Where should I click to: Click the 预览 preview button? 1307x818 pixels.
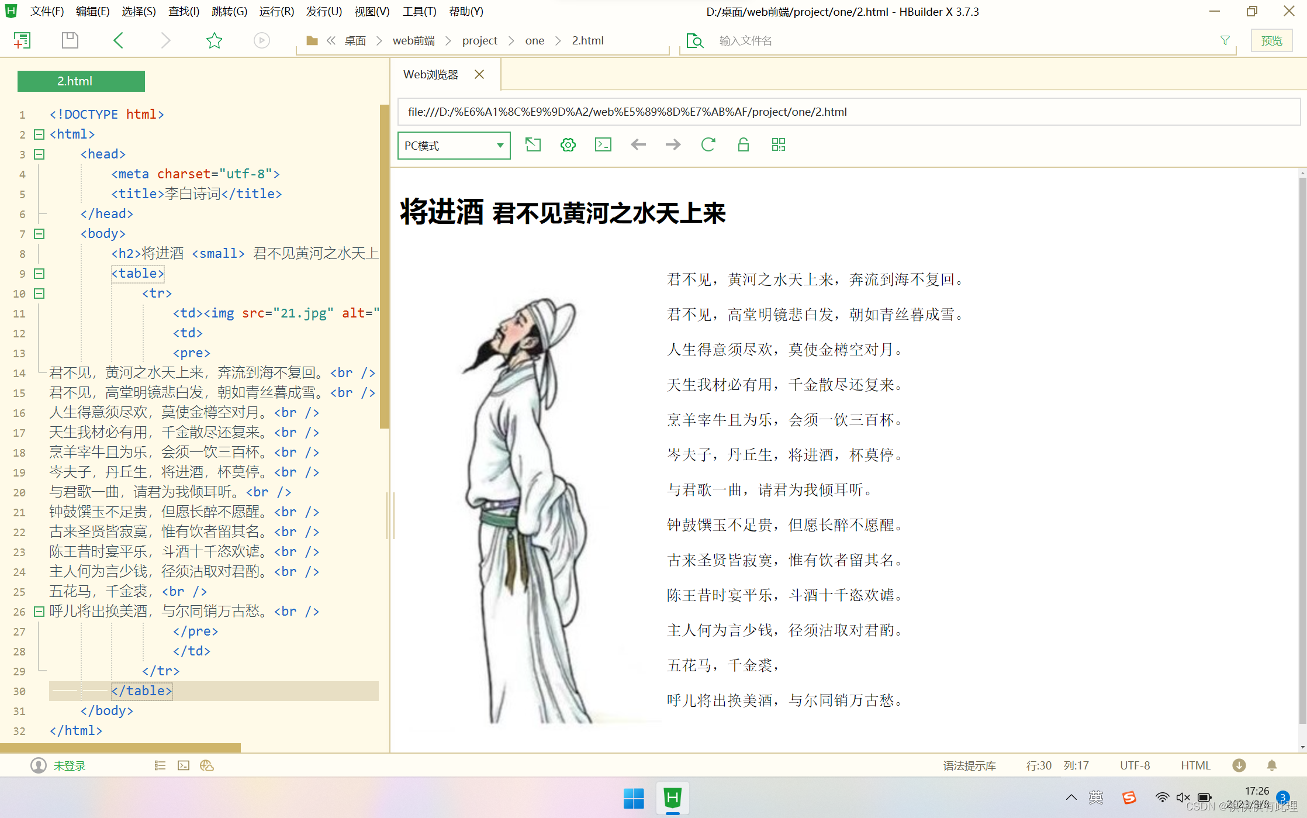point(1271,40)
